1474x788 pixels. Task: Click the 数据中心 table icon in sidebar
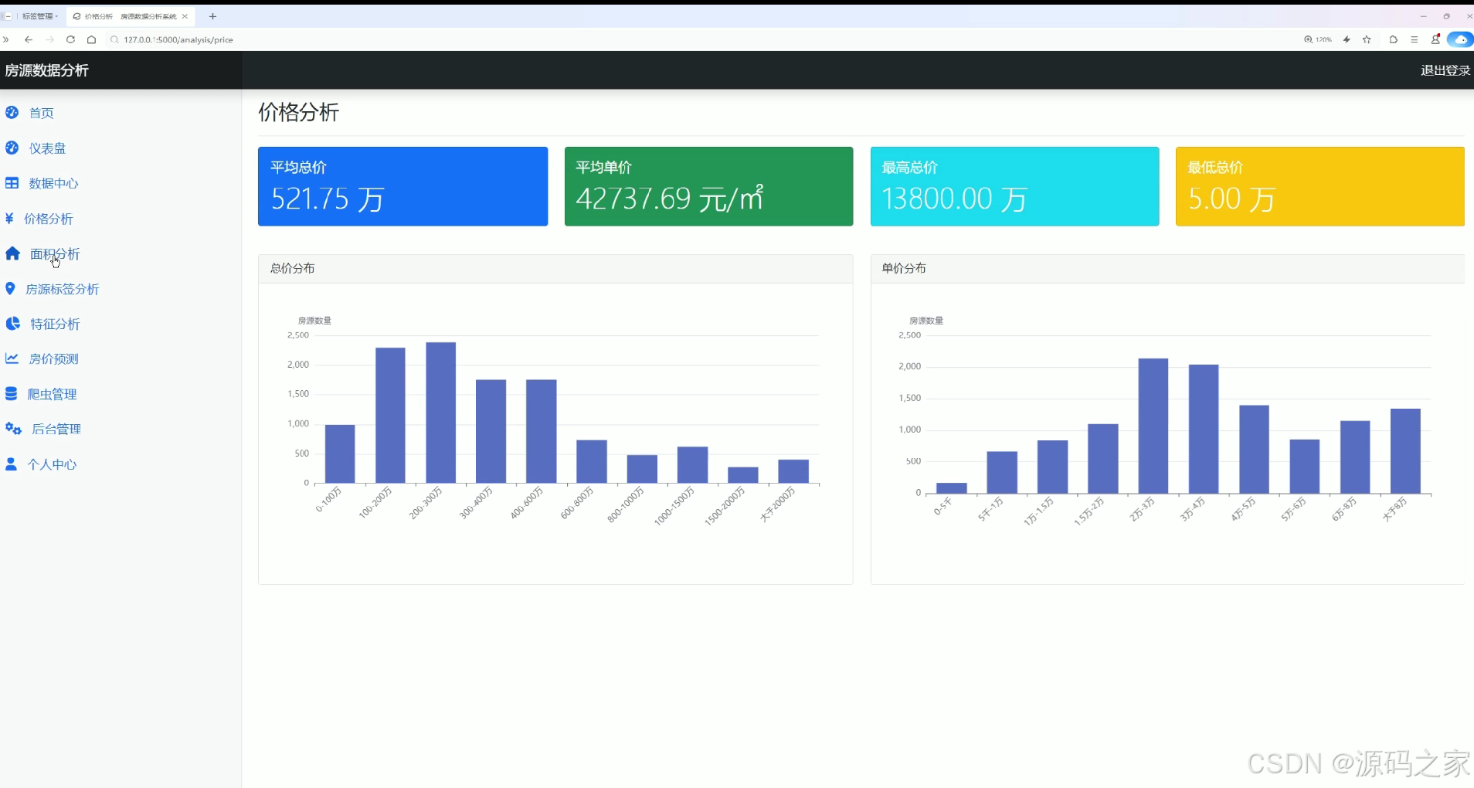pyautogui.click(x=12, y=183)
